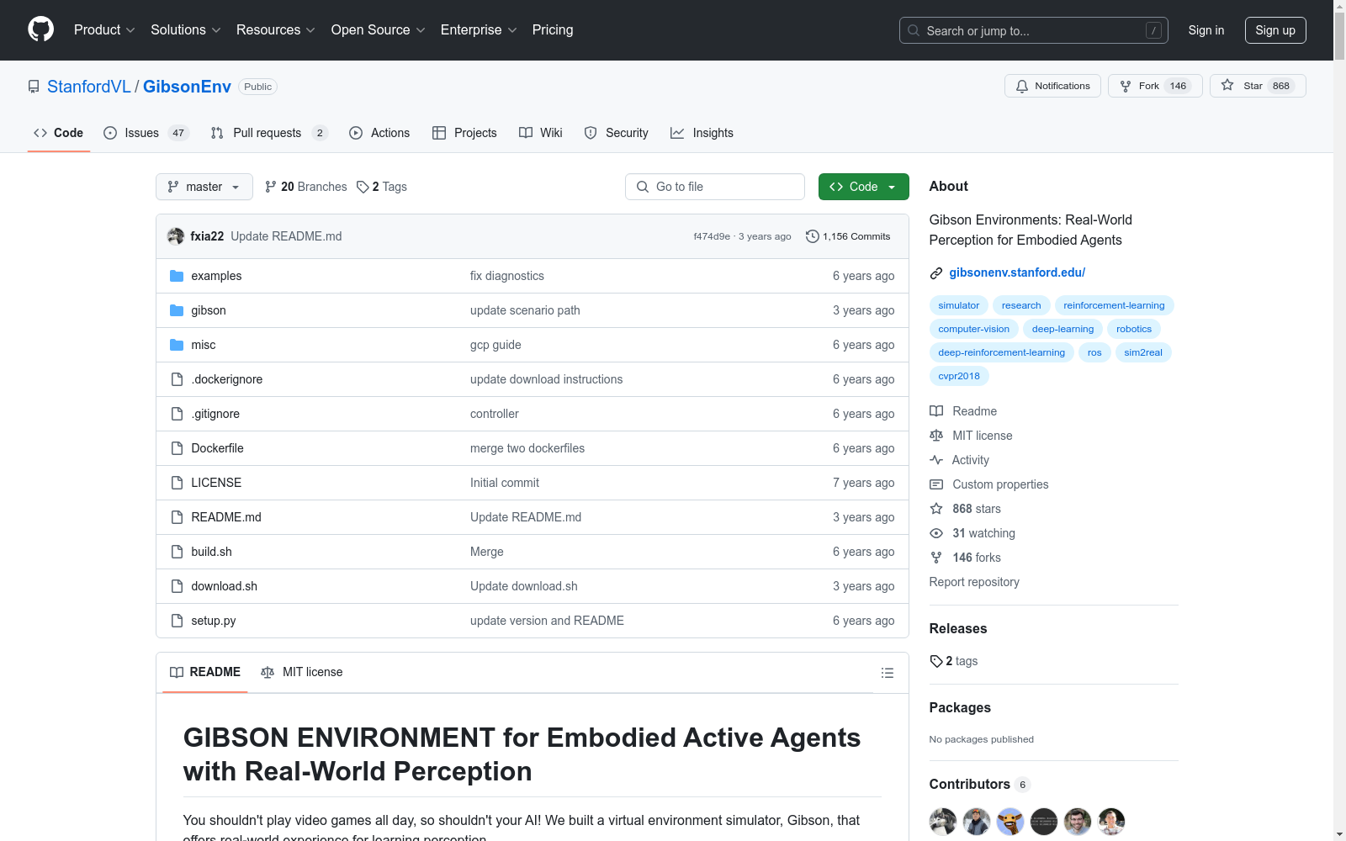Expand the Solutions menu
This screenshot has width=1346, height=841.
pyautogui.click(x=186, y=30)
